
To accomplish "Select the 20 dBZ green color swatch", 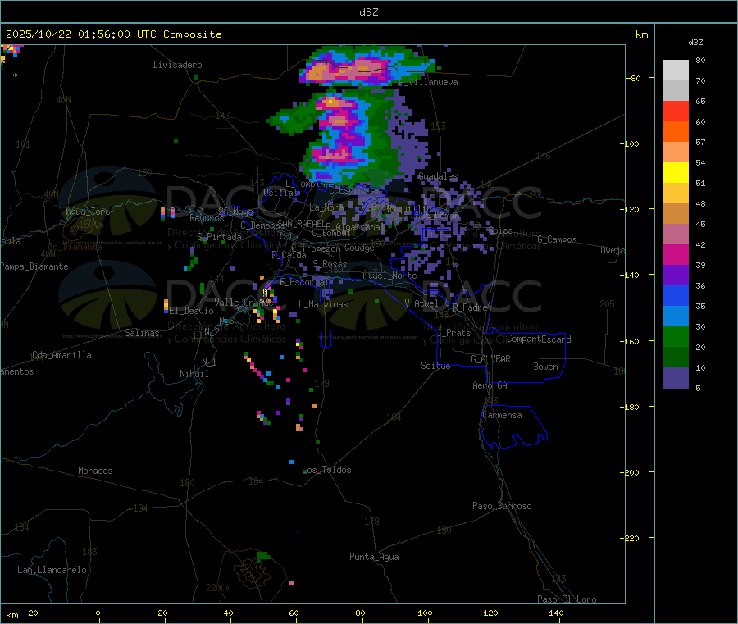I will coord(676,336).
